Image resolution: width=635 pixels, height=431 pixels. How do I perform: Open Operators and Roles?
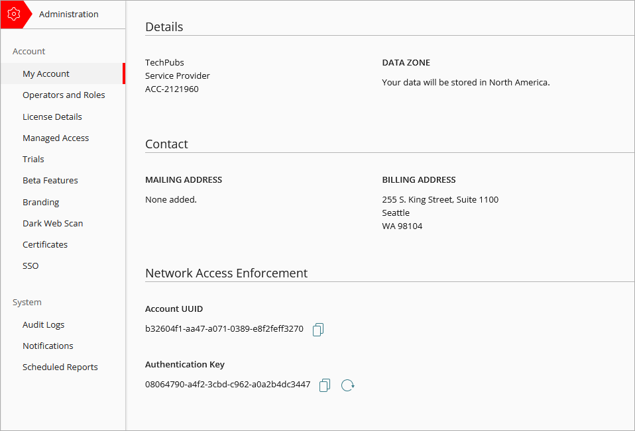pyautogui.click(x=64, y=95)
